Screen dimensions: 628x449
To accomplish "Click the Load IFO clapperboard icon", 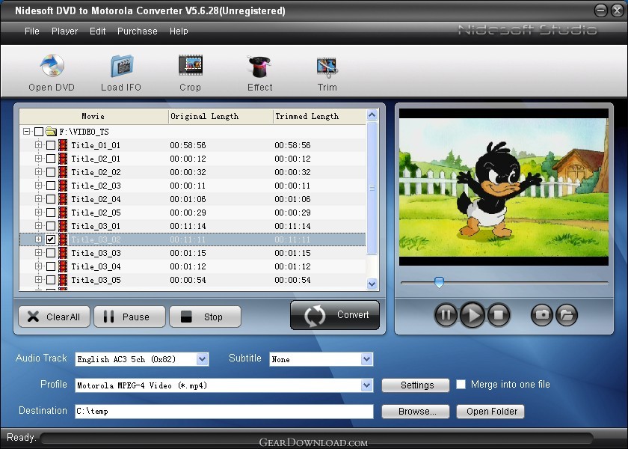I will tap(121, 66).
